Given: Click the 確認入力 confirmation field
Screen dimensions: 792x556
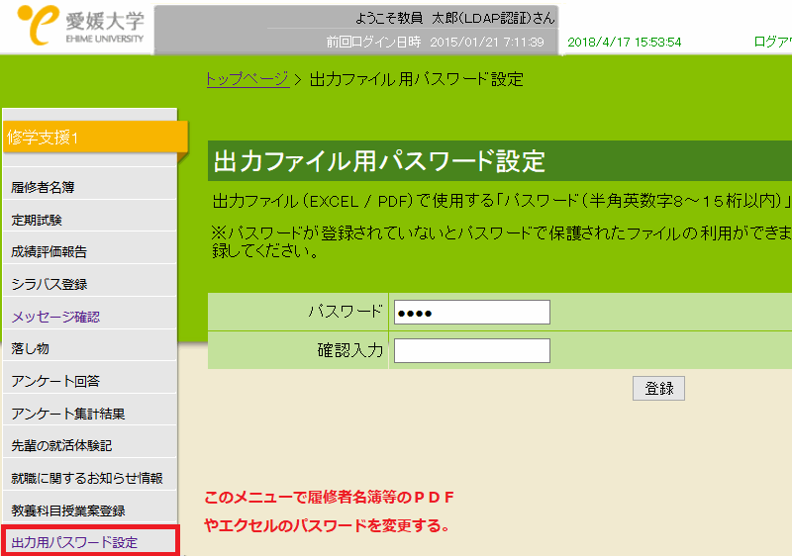Looking at the screenshot, I should (471, 350).
